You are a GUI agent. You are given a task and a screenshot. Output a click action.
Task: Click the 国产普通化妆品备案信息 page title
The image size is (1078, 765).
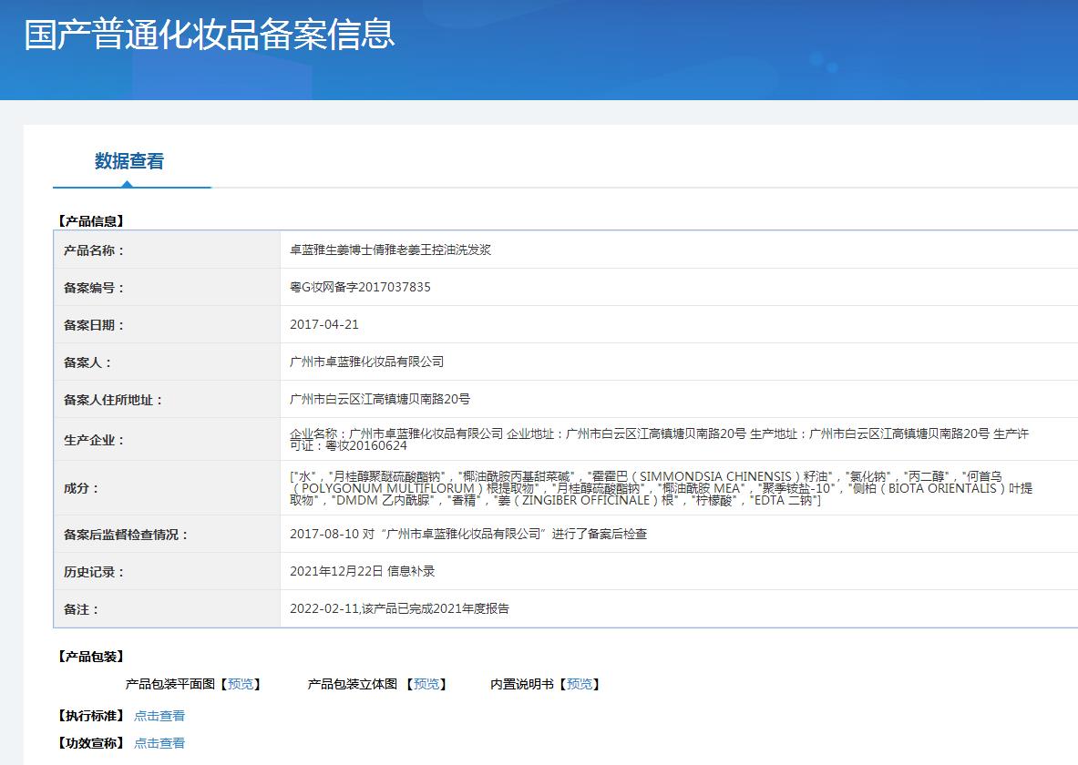(x=209, y=34)
